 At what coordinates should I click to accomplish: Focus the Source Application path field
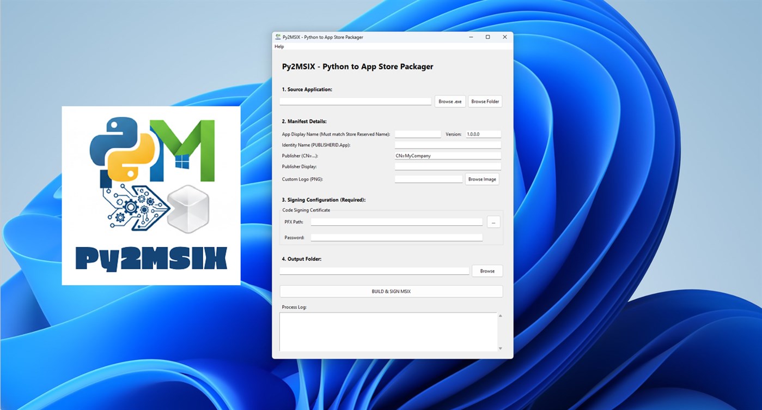[356, 101]
